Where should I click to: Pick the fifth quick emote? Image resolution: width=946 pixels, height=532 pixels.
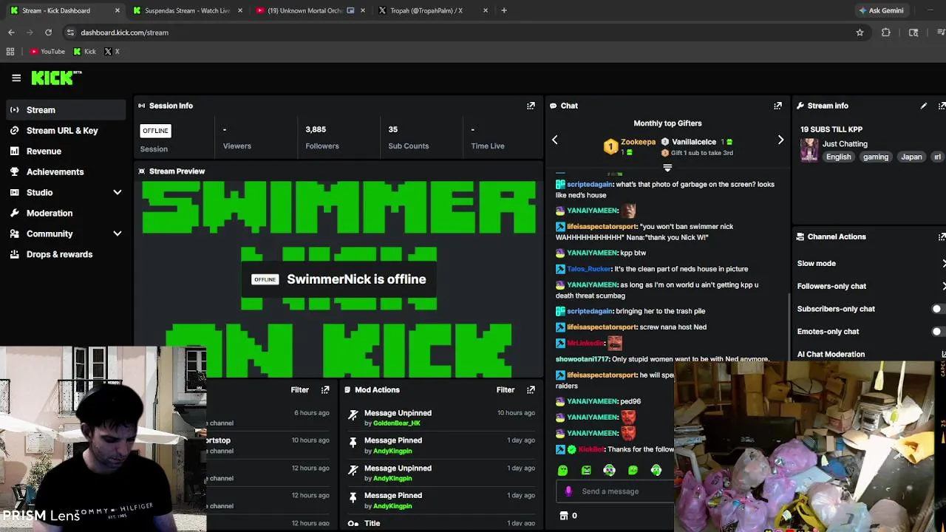pyautogui.click(x=656, y=470)
